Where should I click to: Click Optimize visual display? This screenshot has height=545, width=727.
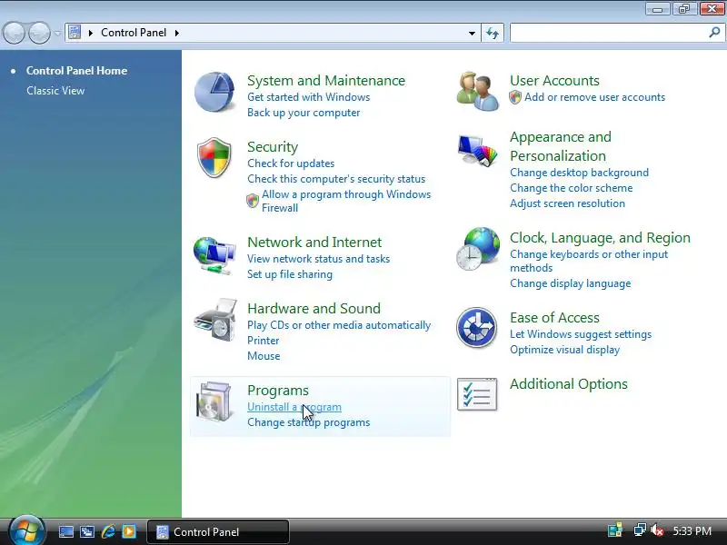pos(564,350)
